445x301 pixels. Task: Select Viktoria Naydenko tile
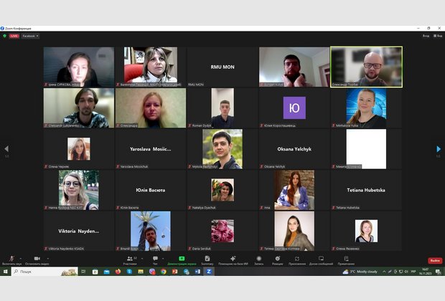coord(79,231)
